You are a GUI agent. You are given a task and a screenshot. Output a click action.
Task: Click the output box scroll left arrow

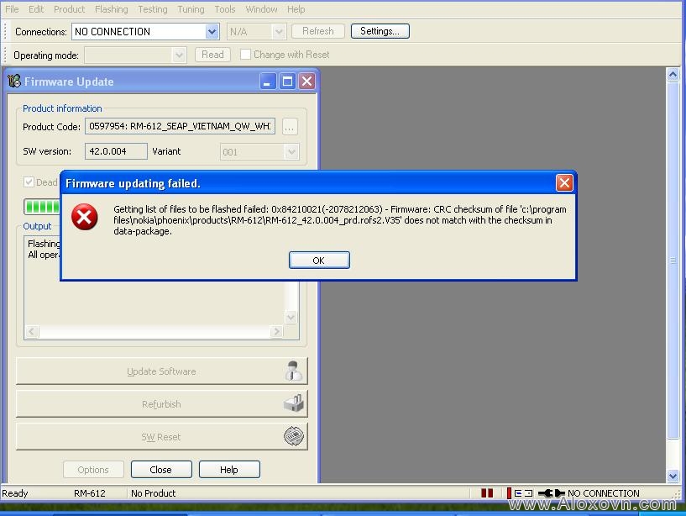pos(32,331)
